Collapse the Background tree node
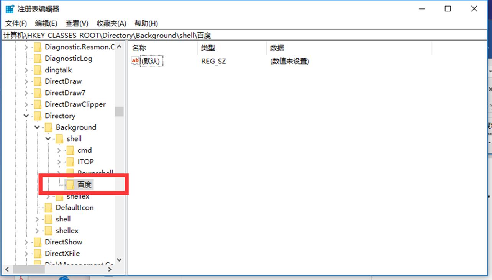This screenshot has height=280, width=492. [x=37, y=127]
